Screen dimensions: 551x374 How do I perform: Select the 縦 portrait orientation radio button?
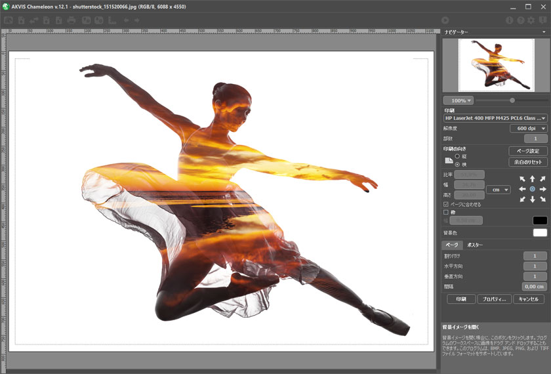(457, 156)
